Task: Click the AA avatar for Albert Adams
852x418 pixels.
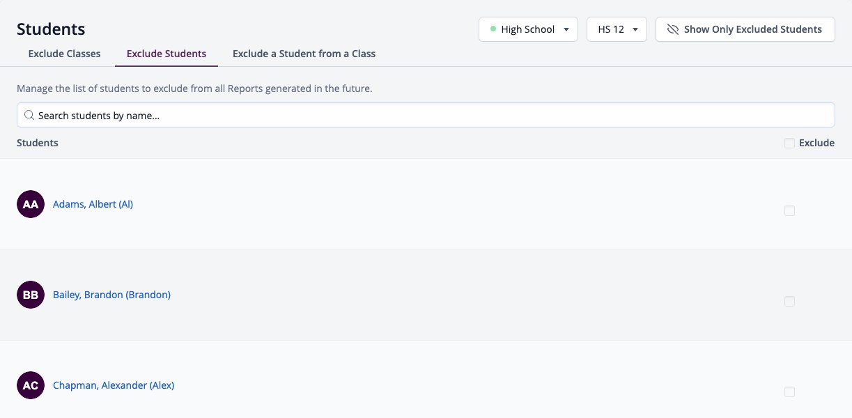Action: pyautogui.click(x=31, y=204)
